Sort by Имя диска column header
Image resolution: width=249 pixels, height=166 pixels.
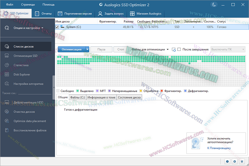[x=76, y=21]
